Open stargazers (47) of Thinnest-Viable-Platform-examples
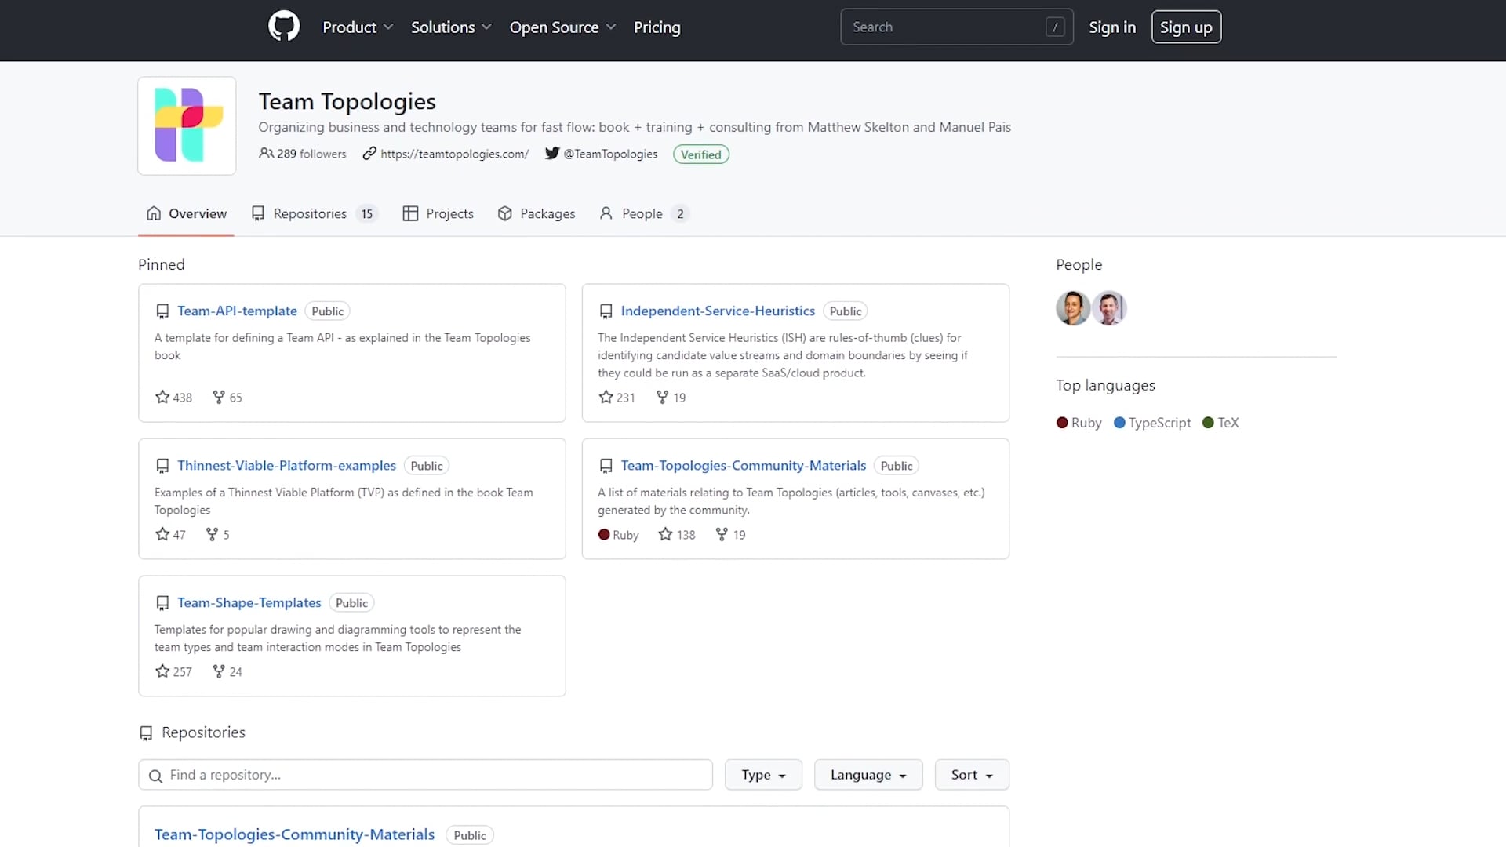The width and height of the screenshot is (1506, 847). point(170,535)
